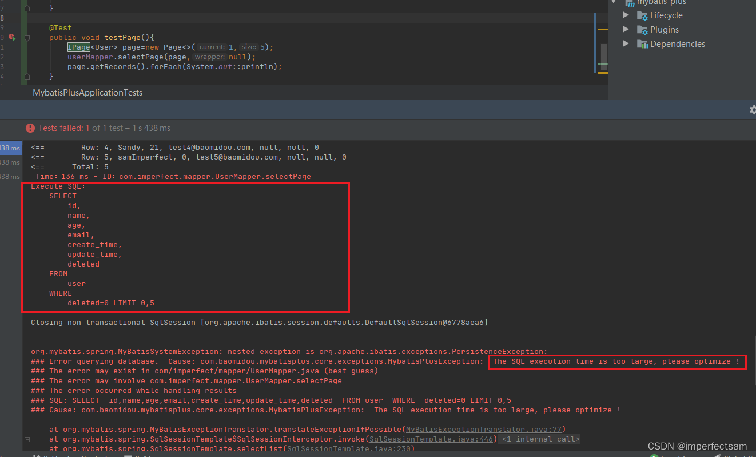Select the Dependencies row in Maven tree
Image resolution: width=756 pixels, height=457 pixels.
[x=678, y=44]
